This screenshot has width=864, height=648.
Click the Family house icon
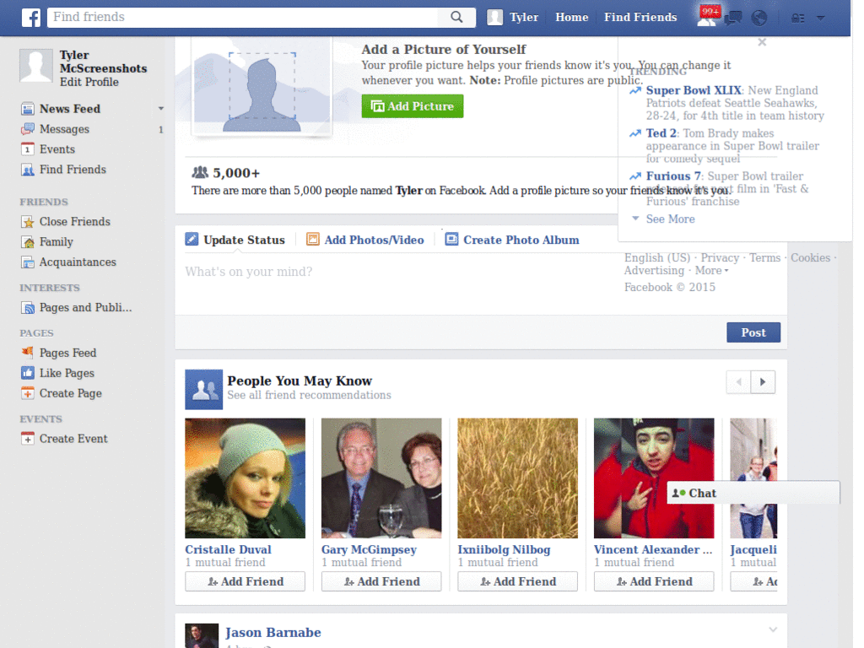coord(28,242)
